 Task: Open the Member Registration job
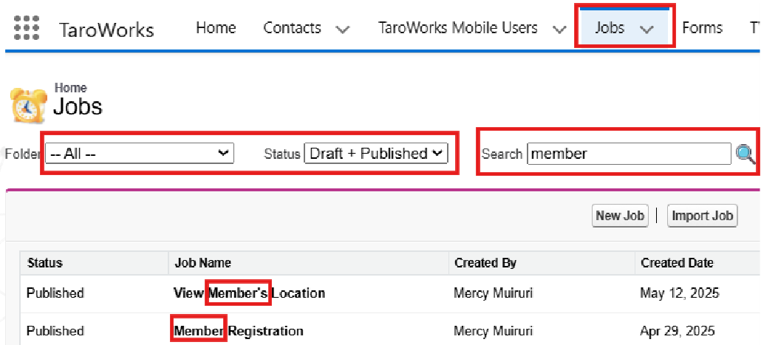239,331
